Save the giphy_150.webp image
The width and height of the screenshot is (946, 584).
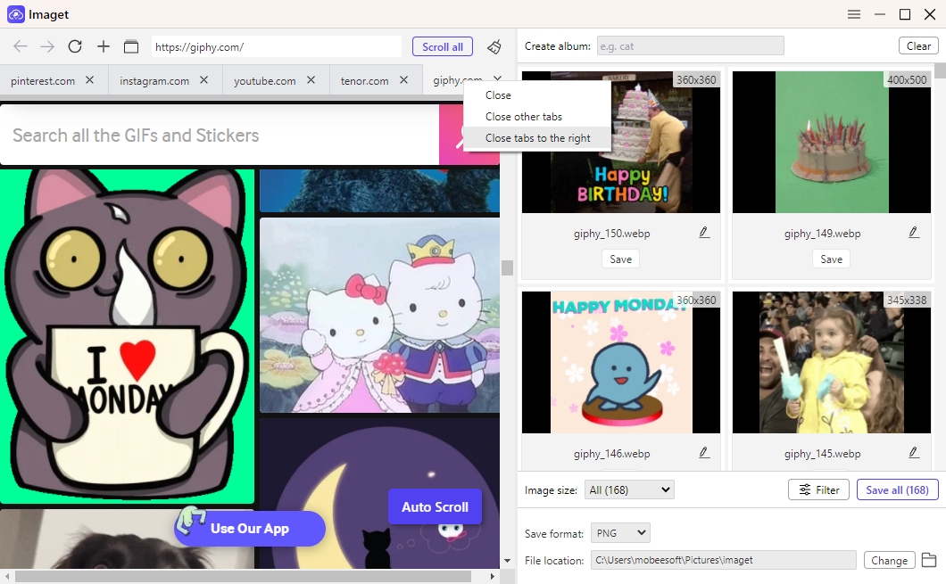pyautogui.click(x=621, y=259)
